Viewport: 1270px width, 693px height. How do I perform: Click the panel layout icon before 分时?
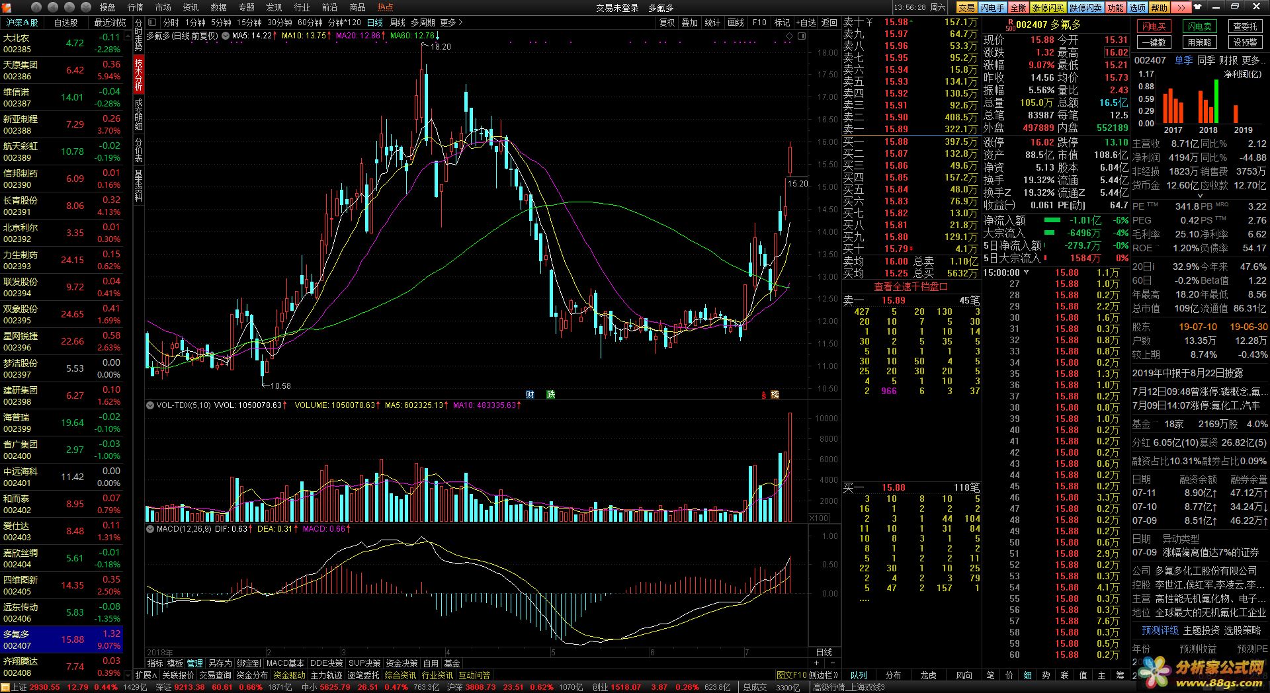[x=152, y=22]
